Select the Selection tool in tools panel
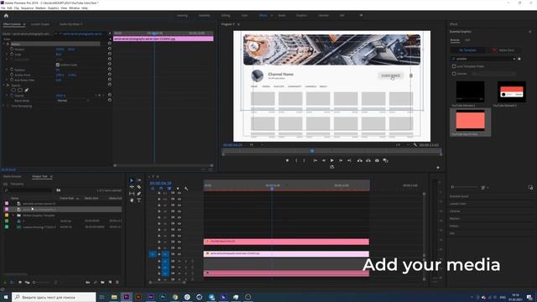The height and width of the screenshot is (302, 537). pyautogui.click(x=132, y=180)
